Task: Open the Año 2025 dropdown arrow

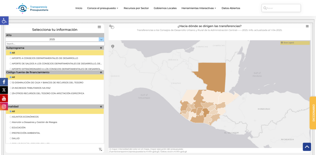Action: [101, 39]
